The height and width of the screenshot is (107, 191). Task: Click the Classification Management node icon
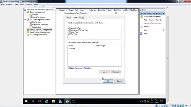click(28, 32)
